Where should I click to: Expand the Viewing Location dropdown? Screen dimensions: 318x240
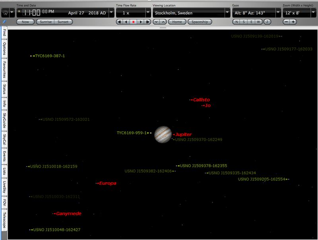227,13
